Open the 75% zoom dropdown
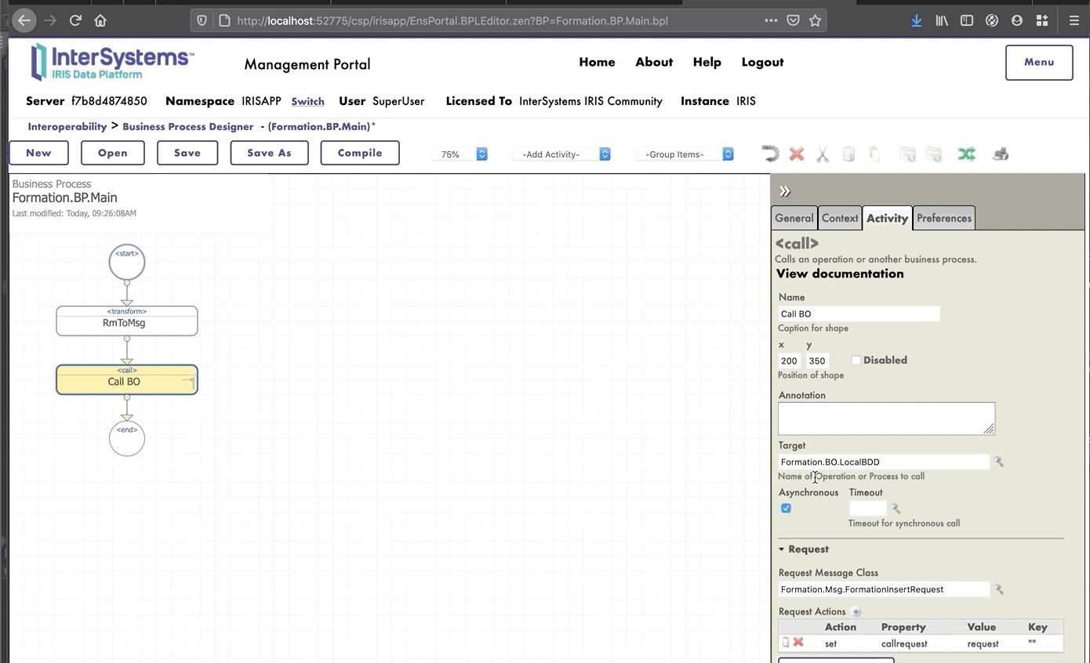 pyautogui.click(x=460, y=154)
